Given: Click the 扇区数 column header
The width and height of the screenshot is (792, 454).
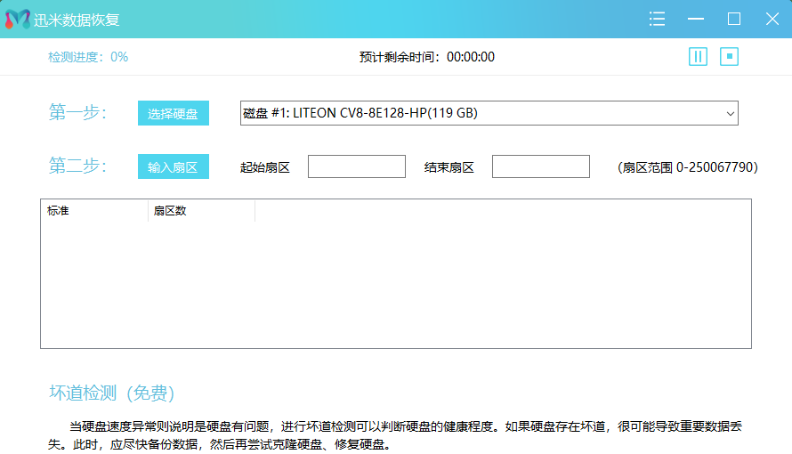Looking at the screenshot, I should click(x=201, y=211).
